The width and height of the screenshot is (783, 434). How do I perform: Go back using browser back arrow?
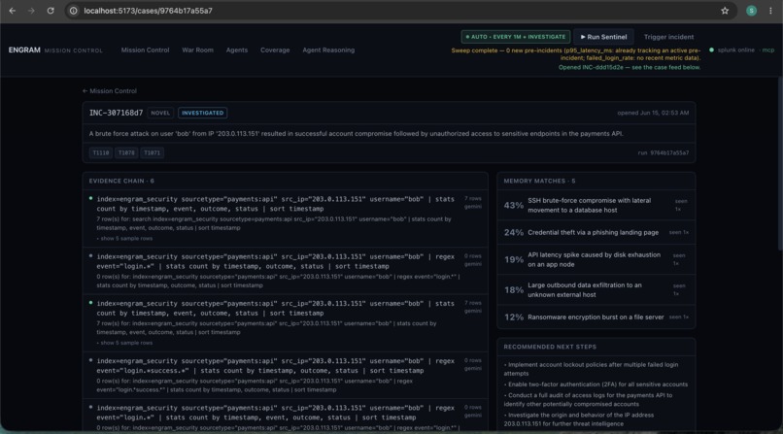[13, 11]
